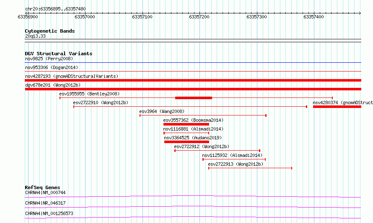Click ruler position 63357300
373x223 pixels.
tap(256, 17)
